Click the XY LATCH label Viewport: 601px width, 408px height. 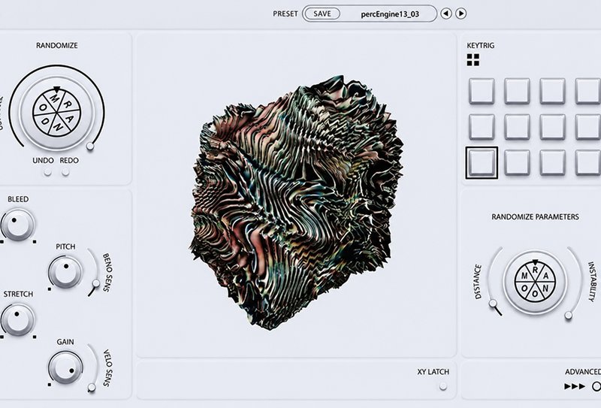pos(433,372)
